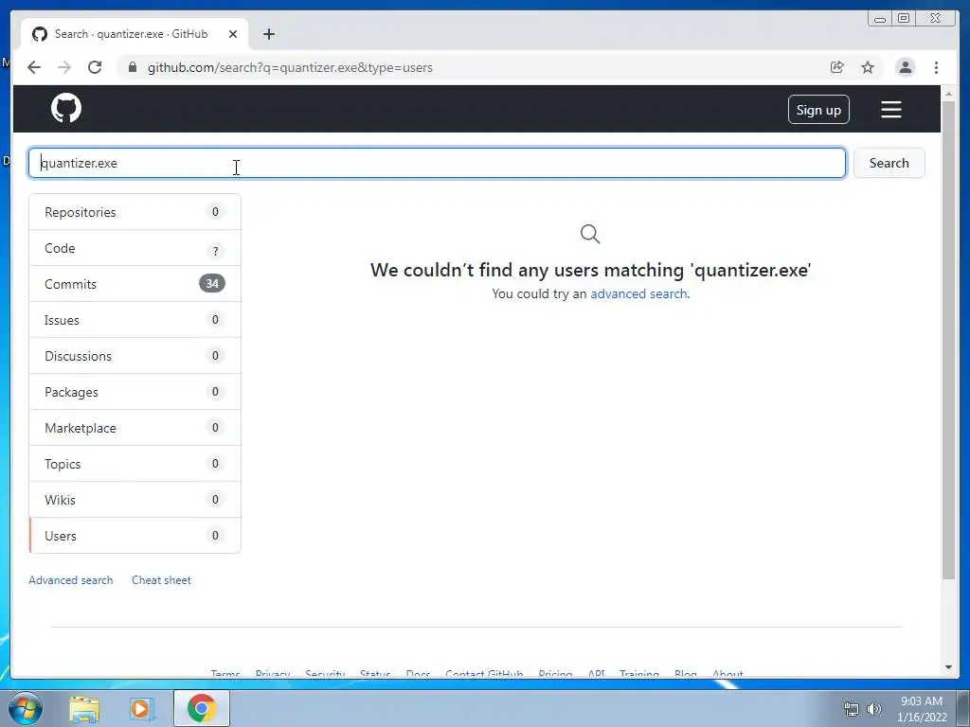Click the browser address bar URL
The width and height of the screenshot is (970, 727).
tap(290, 67)
